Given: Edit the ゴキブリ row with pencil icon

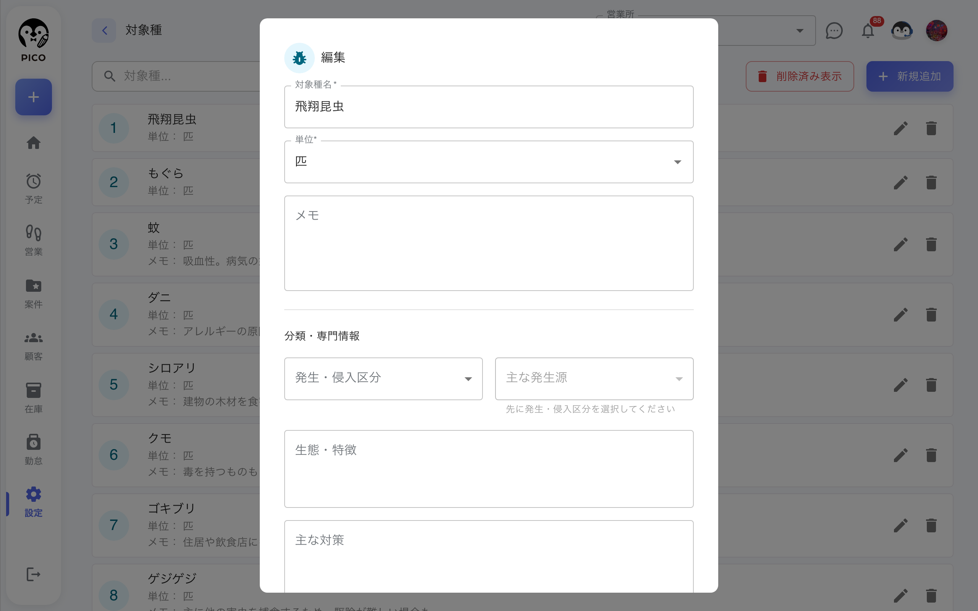Looking at the screenshot, I should 901,526.
